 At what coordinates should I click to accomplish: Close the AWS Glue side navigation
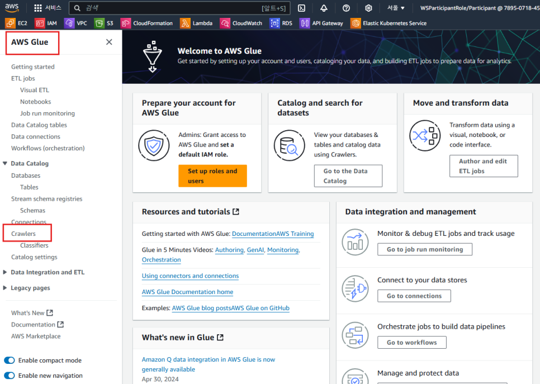click(109, 42)
